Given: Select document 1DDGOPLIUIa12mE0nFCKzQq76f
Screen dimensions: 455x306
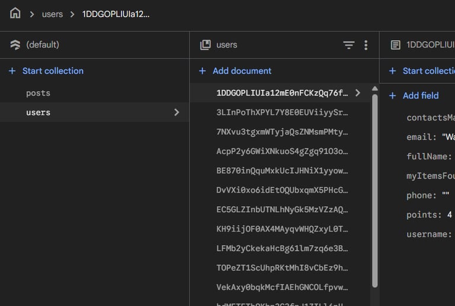Looking at the screenshot, I should [282, 93].
